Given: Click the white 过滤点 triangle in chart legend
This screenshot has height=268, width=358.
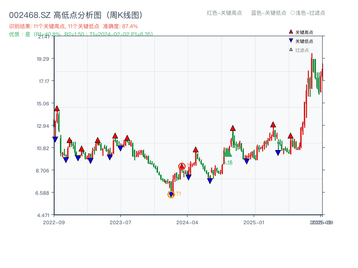Looking at the screenshot, I should click(x=291, y=50).
